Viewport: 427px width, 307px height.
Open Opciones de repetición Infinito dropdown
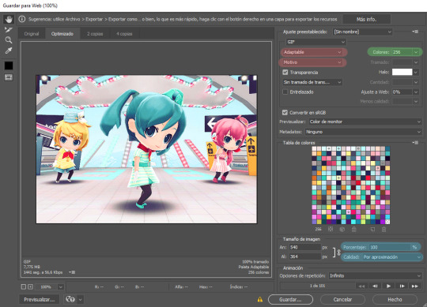(375, 275)
